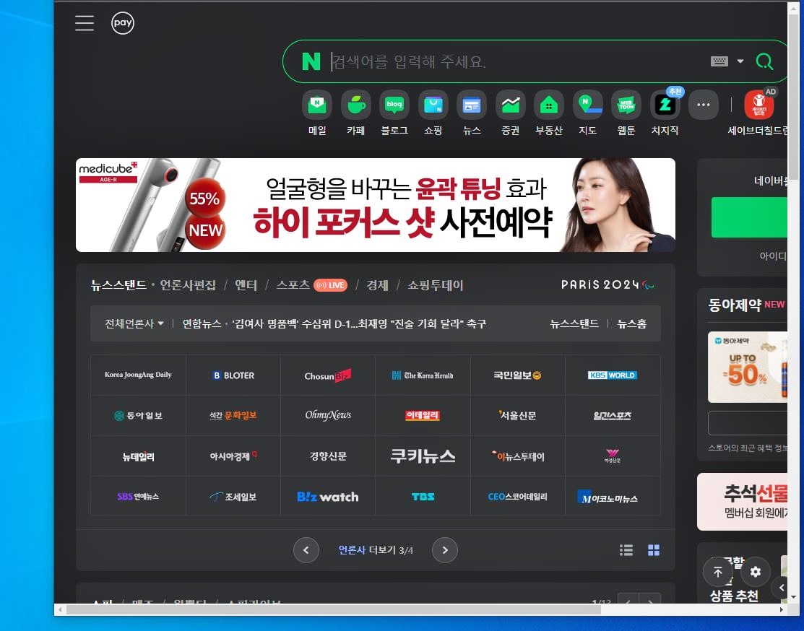This screenshot has width=804, height=631.
Task: Open 경향신문 publisher logo
Action: 328,456
